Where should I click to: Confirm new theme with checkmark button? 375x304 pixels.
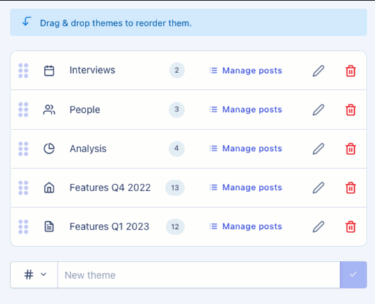point(353,275)
